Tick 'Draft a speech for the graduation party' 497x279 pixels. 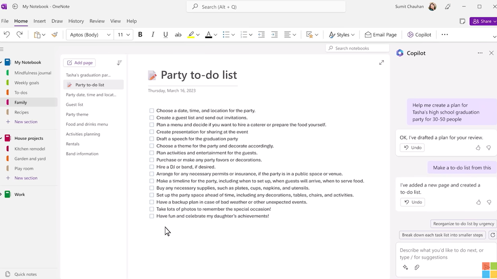pos(152,139)
